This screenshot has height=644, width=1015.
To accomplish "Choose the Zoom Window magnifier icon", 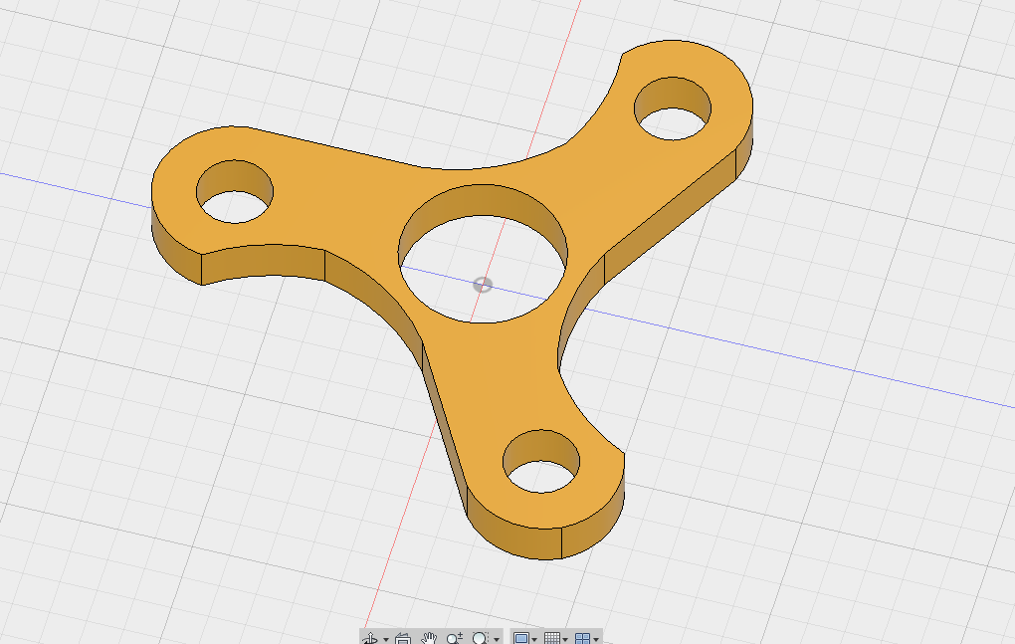I will tap(480, 639).
